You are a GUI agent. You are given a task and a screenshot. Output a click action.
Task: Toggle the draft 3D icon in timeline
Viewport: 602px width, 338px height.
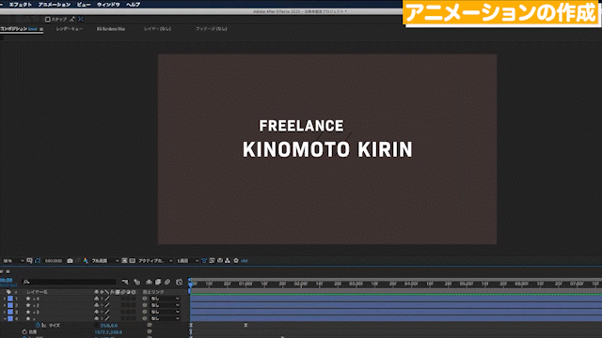(x=137, y=282)
